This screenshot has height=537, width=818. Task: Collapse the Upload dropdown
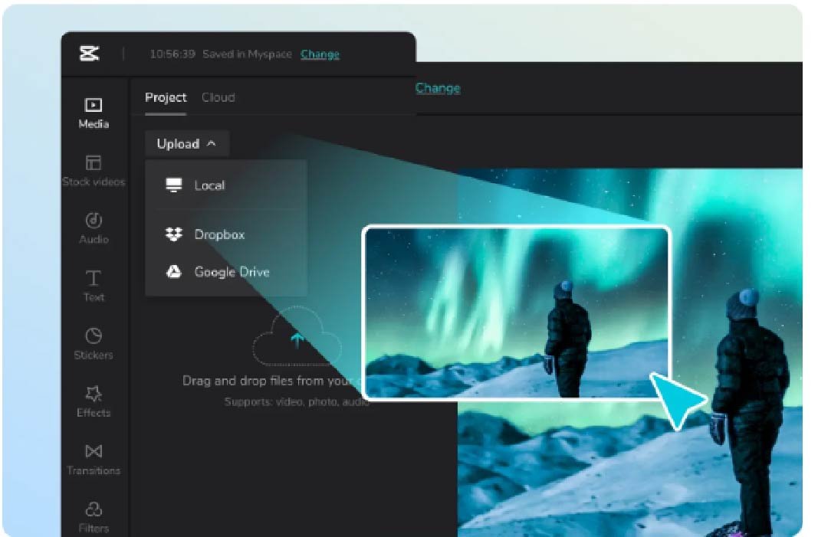186,144
